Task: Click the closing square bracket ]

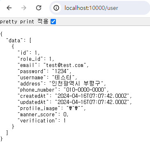Action: (x=7, y=133)
